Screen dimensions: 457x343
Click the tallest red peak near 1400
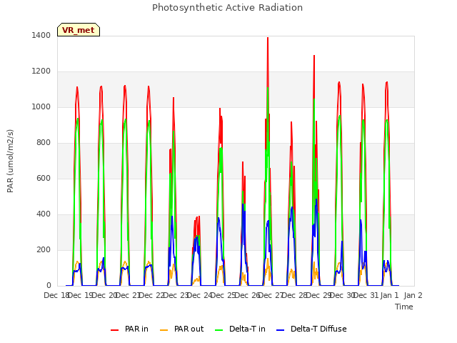(x=268, y=38)
